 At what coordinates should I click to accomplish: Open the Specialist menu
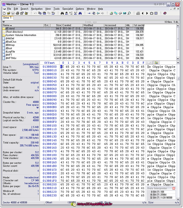pos(68,9)
